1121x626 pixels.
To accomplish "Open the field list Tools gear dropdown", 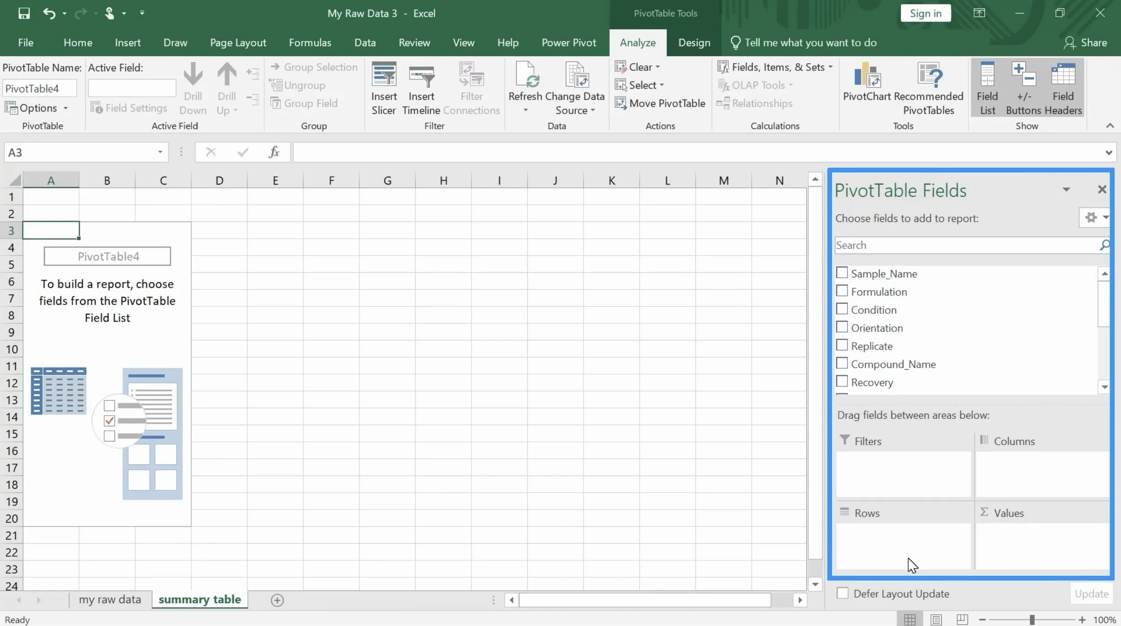I will (1095, 218).
